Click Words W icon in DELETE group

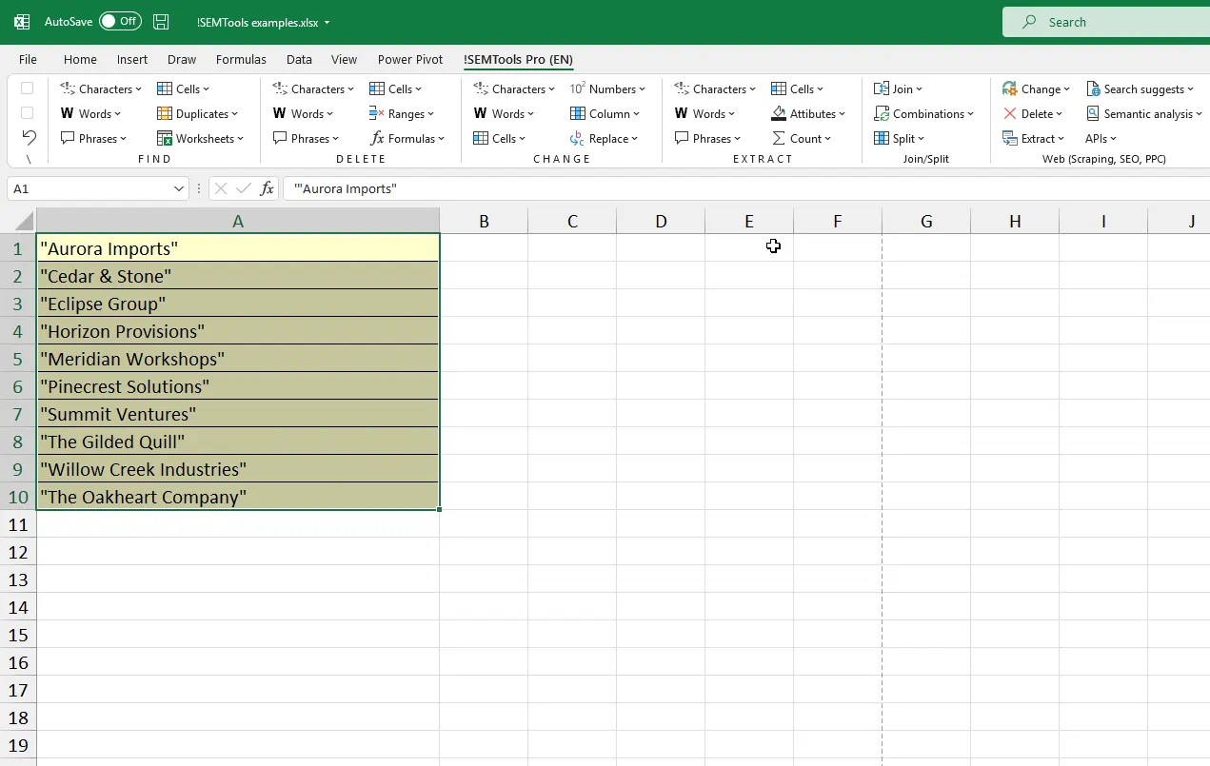(x=280, y=113)
